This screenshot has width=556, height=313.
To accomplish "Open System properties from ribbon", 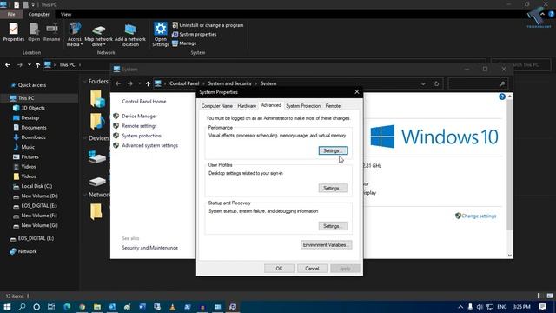I will [x=195, y=35].
